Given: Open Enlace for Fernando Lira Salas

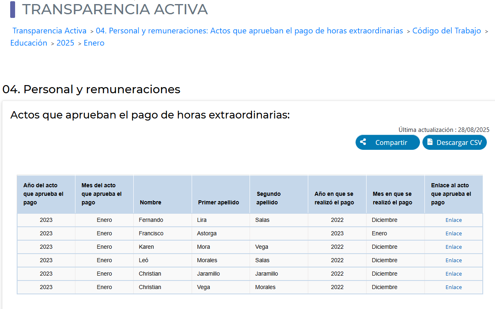Looking at the screenshot, I should [x=453, y=220].
